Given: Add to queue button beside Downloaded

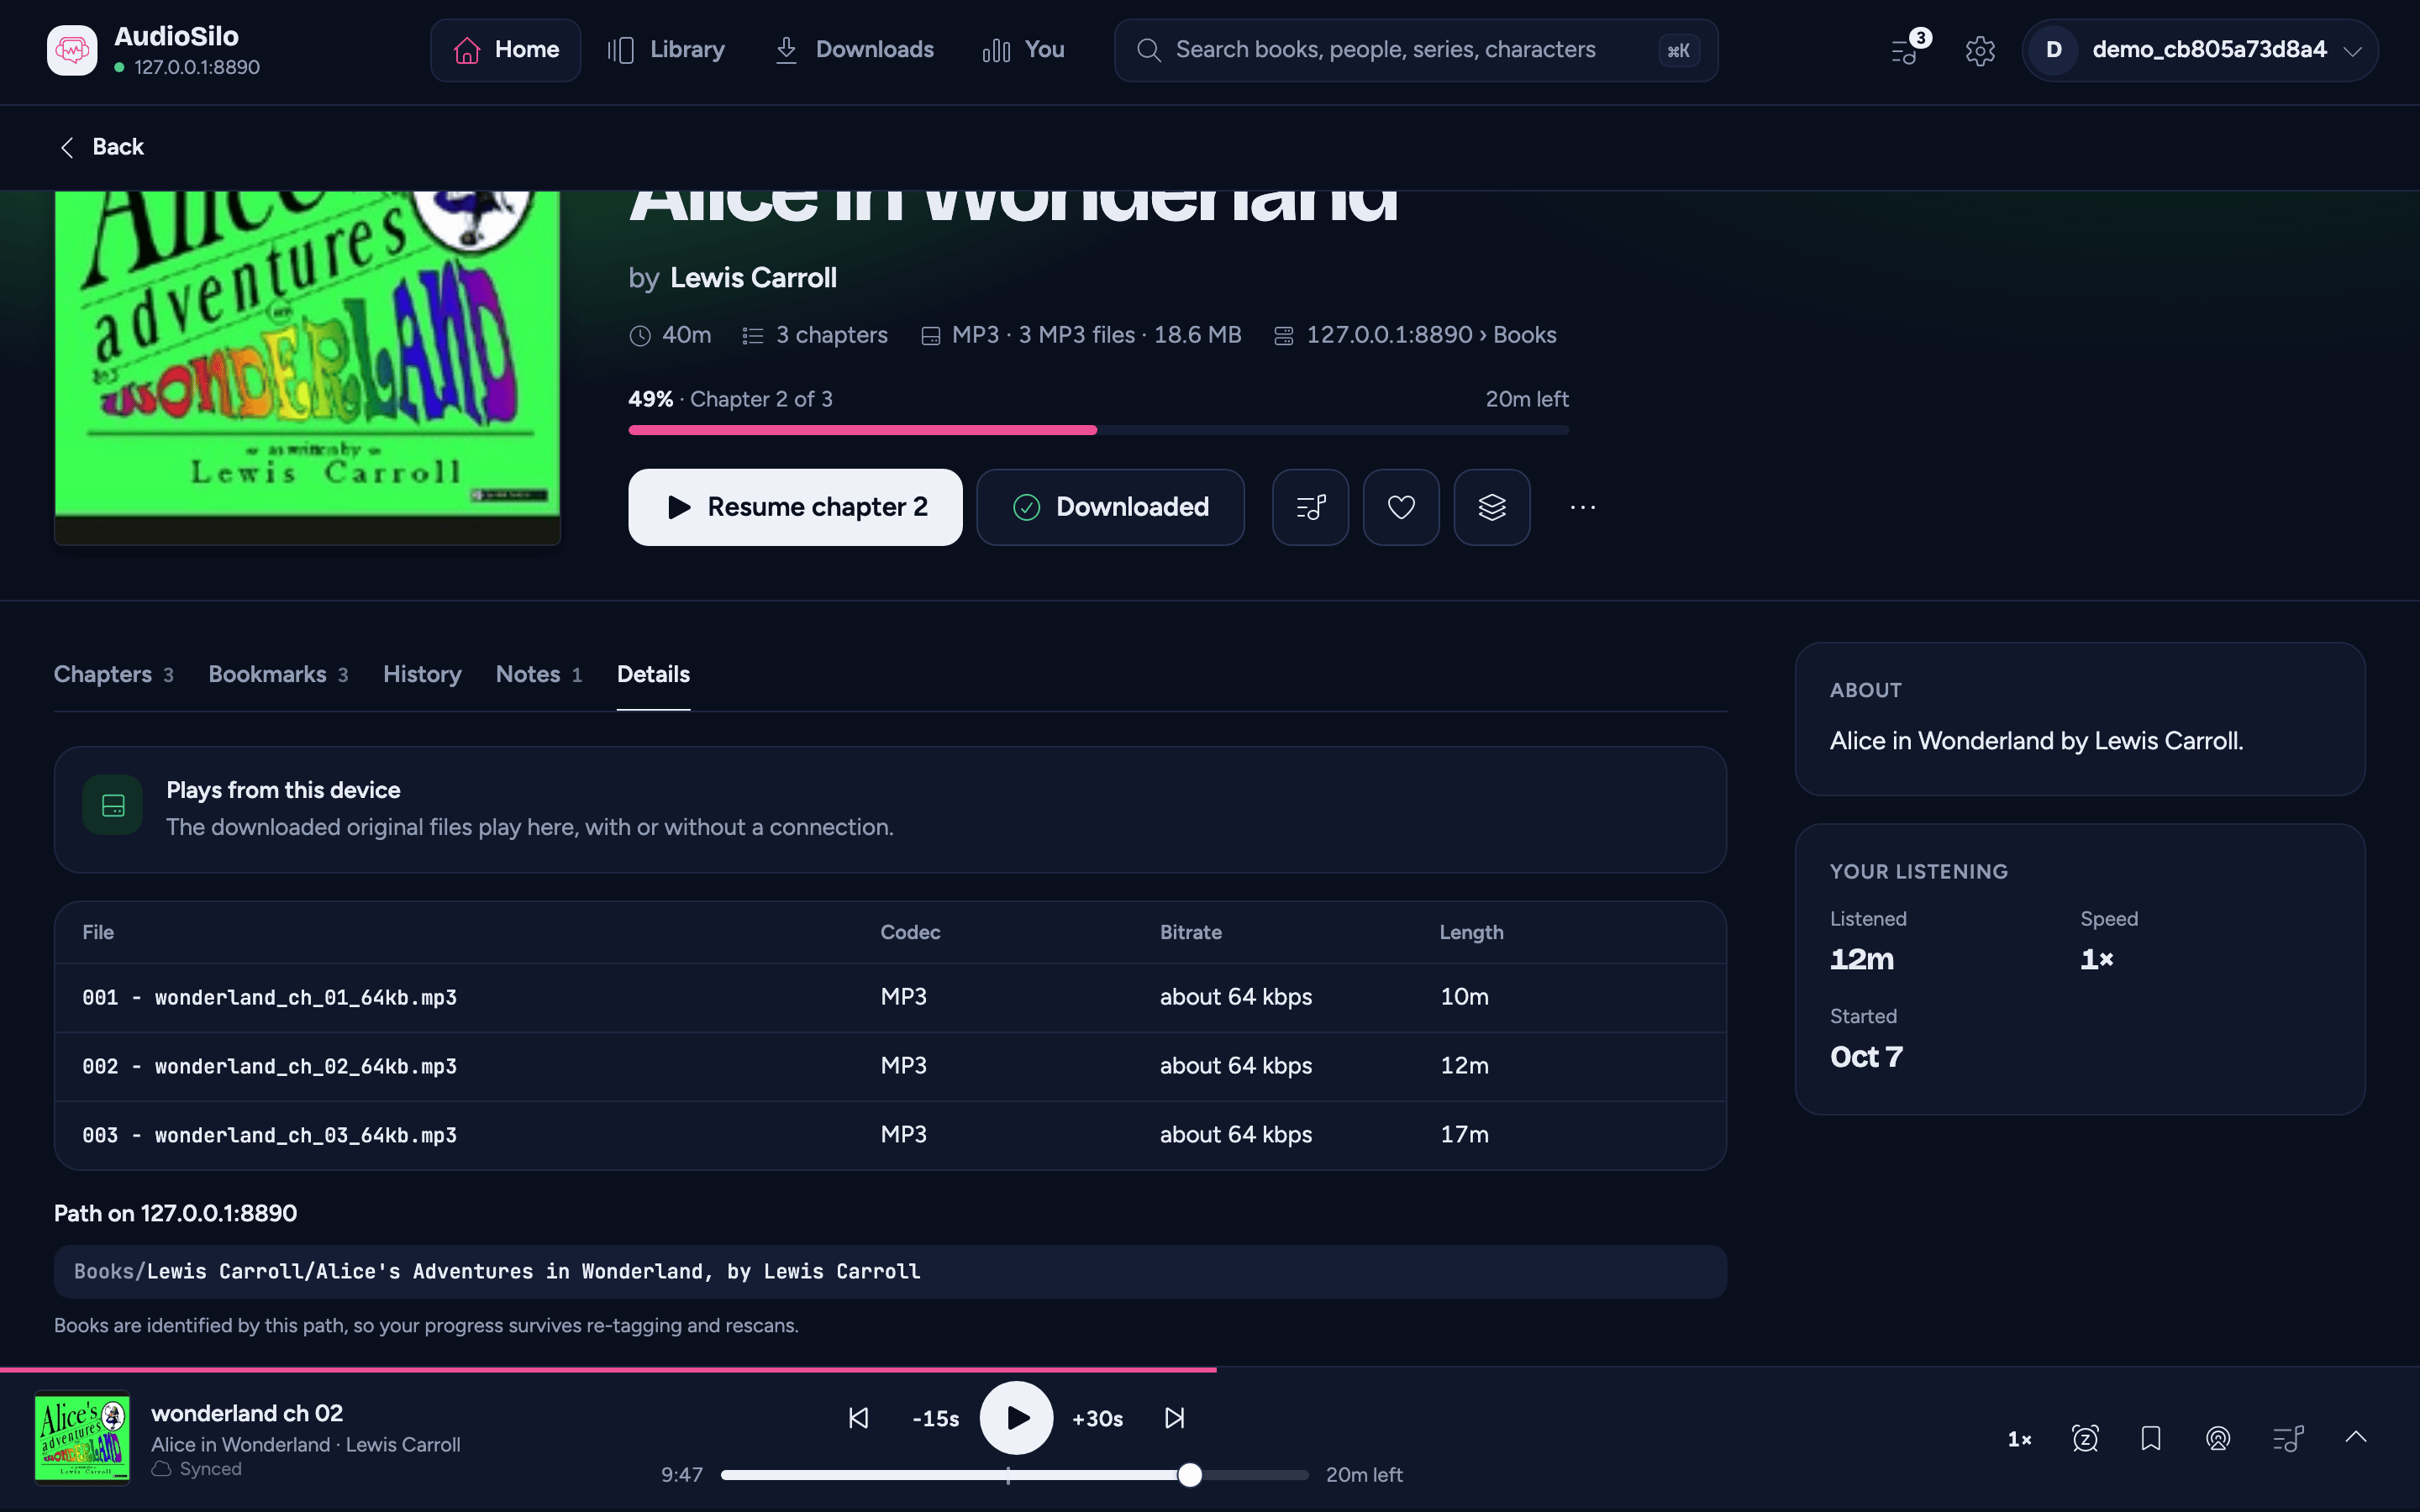Looking at the screenshot, I should pyautogui.click(x=1310, y=507).
